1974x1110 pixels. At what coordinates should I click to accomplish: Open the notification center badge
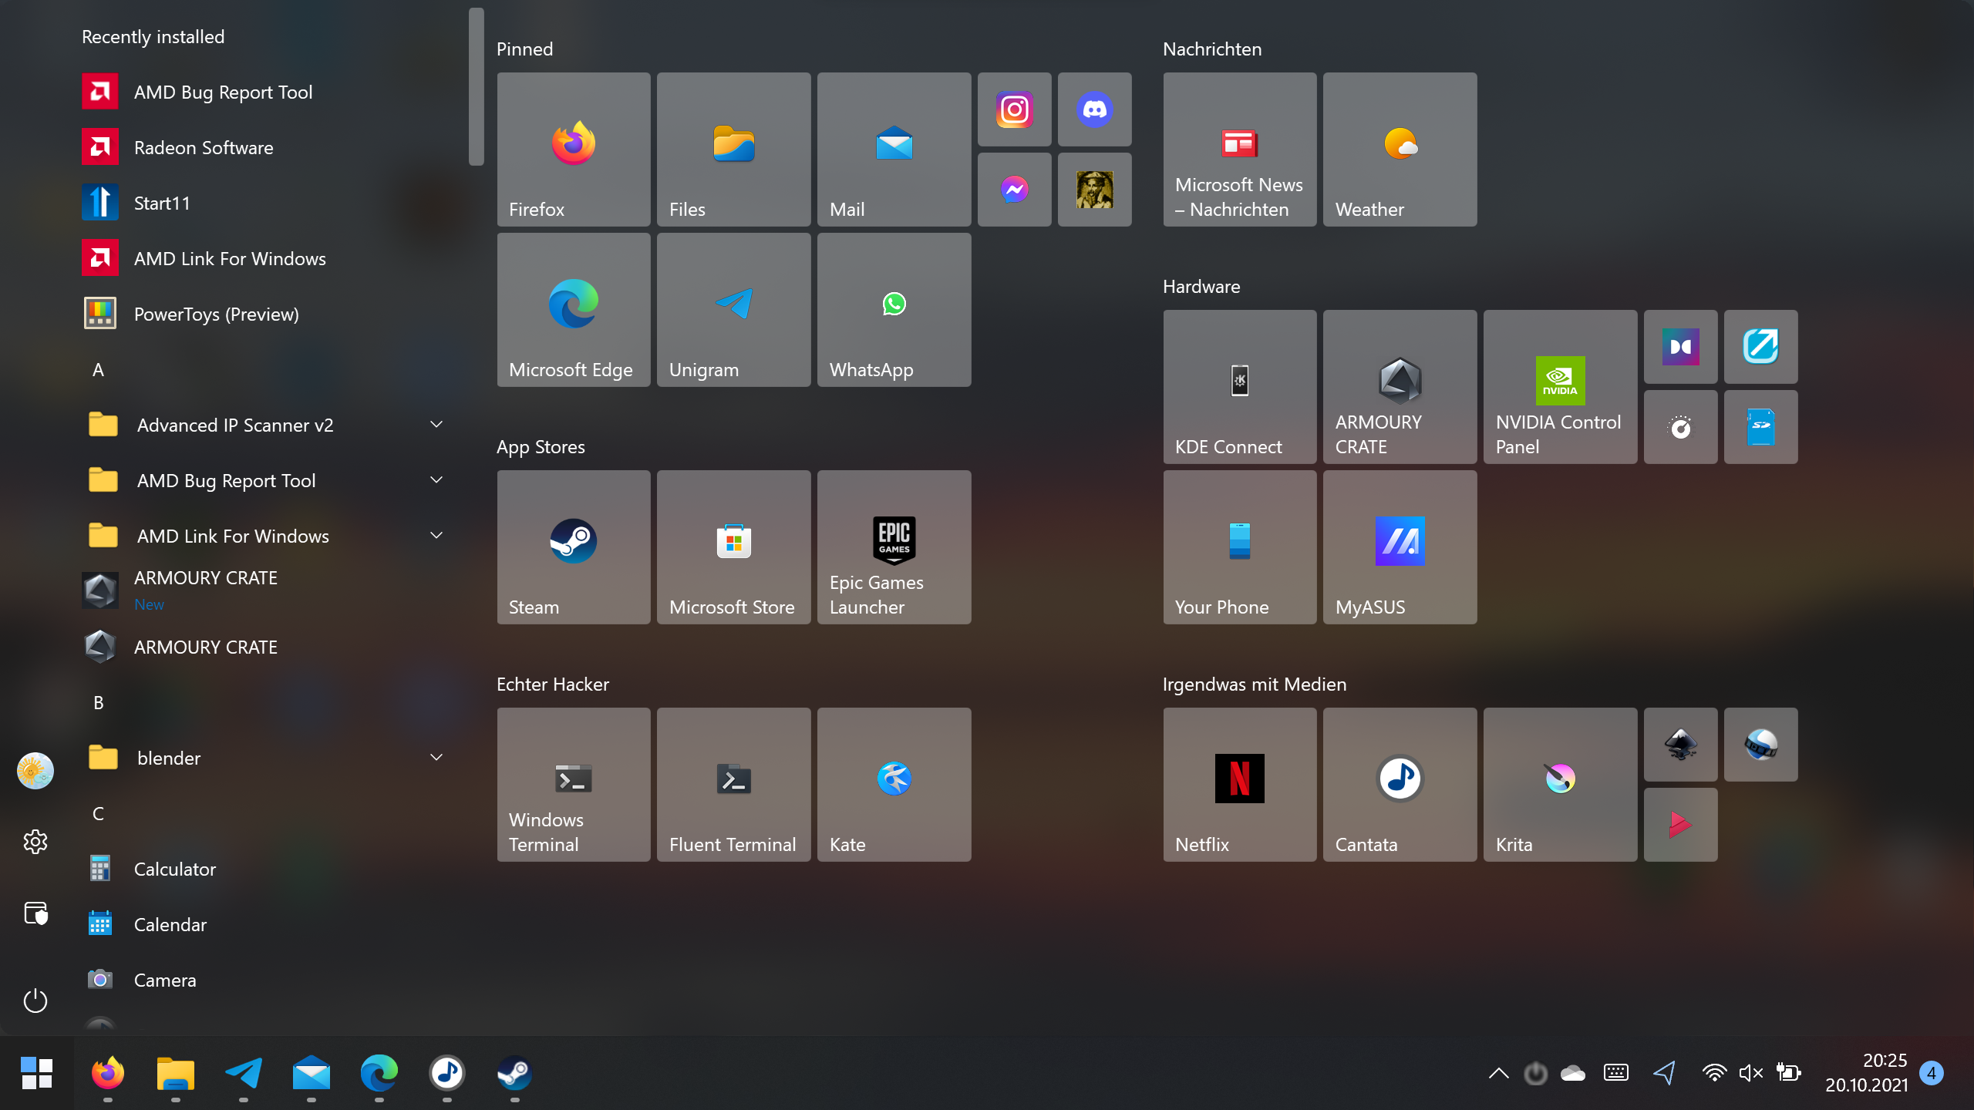point(1932,1073)
